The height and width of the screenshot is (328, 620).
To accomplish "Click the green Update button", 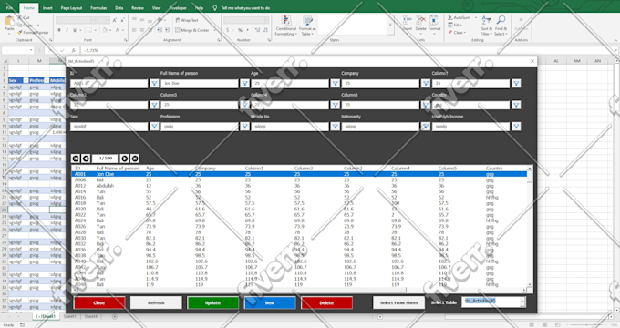I will pos(212,303).
